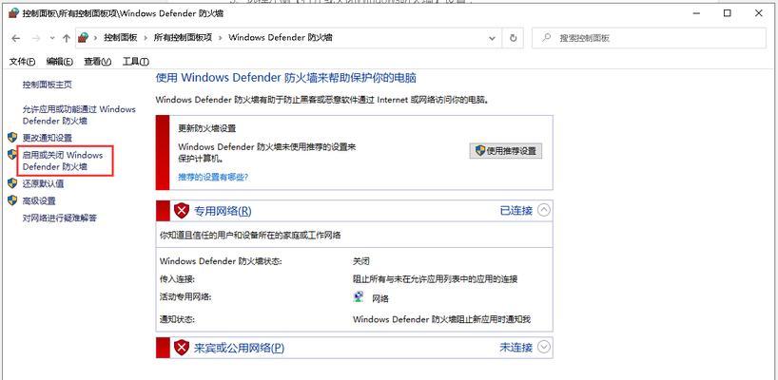Screen dimensions: 778x380
Task: Click 更新防火墙设置 heading text
Action: pos(207,128)
